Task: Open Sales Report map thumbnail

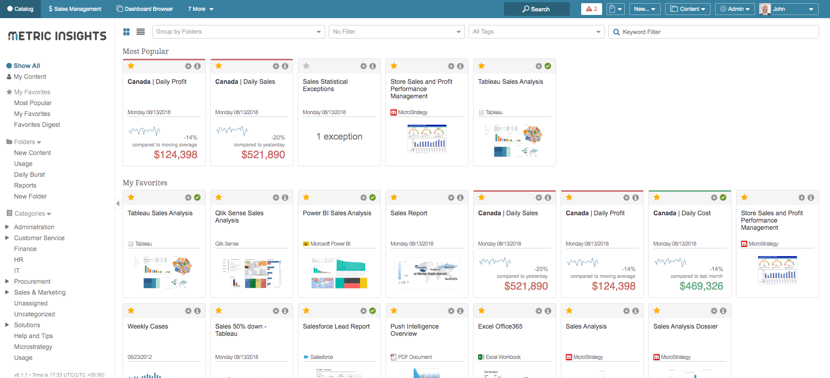Action: coord(427,273)
